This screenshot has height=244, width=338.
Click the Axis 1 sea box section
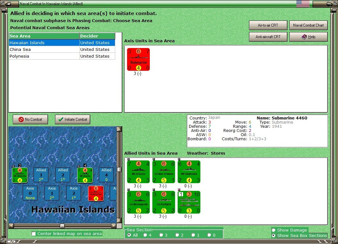52,193
